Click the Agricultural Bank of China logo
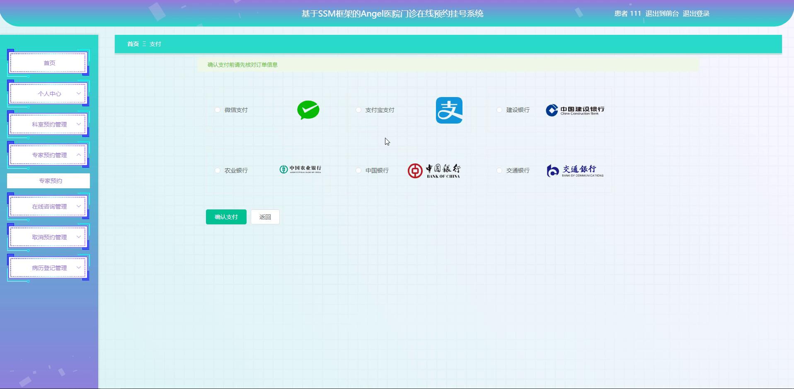The image size is (794, 389). (300, 169)
